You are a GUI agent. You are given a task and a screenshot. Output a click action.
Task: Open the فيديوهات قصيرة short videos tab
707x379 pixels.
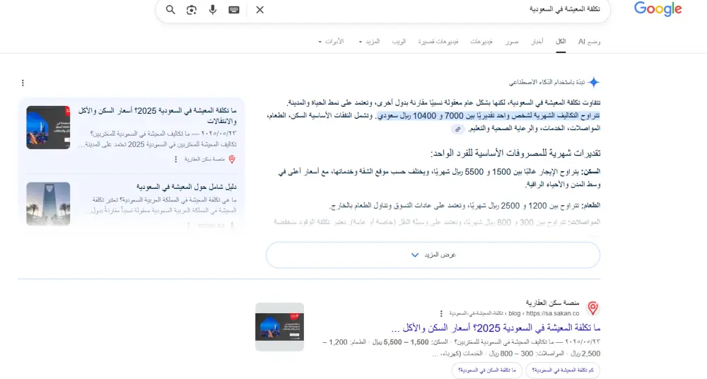point(438,42)
